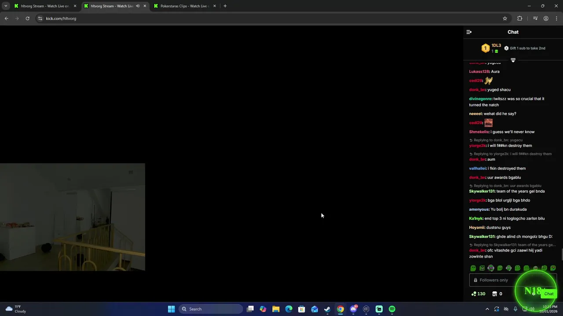Show hidden system tray icons

(x=487, y=309)
